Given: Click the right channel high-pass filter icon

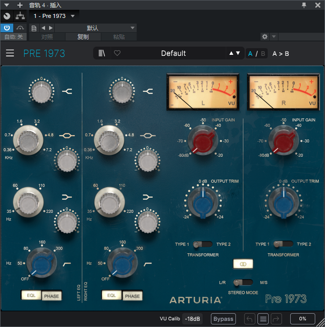Looking at the screenshot, I should click(x=147, y=264).
